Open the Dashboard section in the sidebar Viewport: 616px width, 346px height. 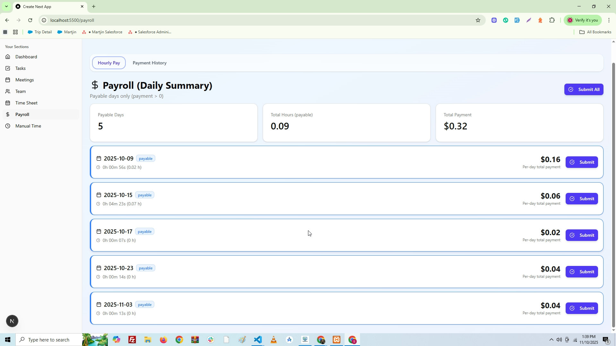pyautogui.click(x=26, y=57)
